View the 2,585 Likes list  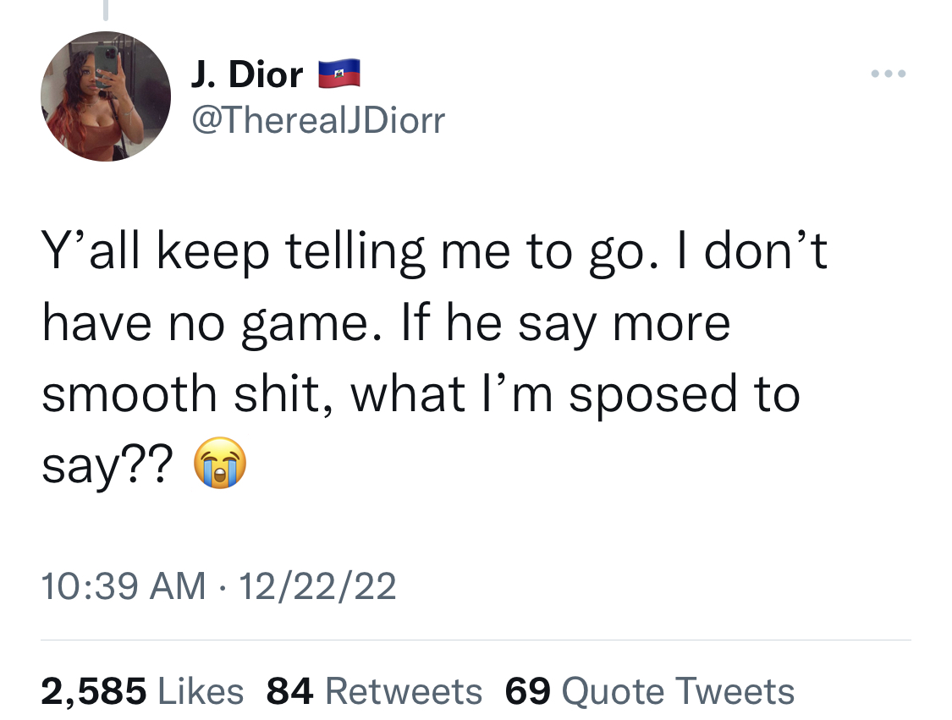pyautogui.click(x=143, y=691)
